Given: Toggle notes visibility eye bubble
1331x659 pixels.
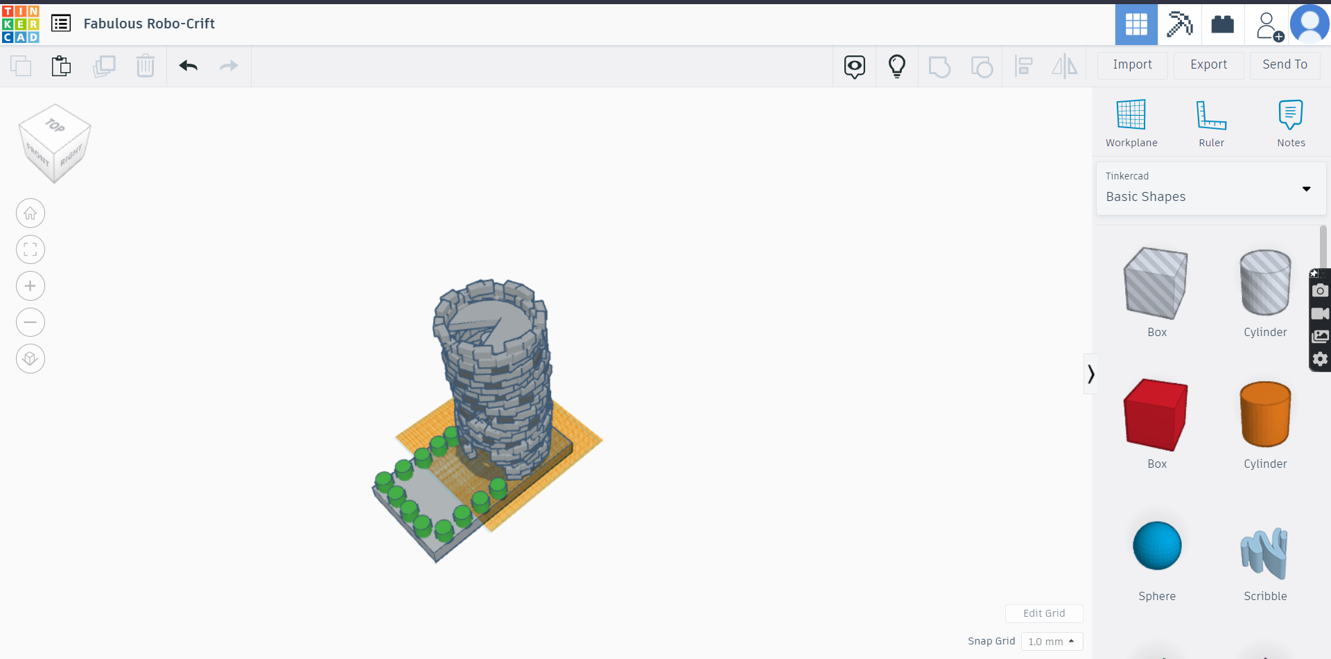Looking at the screenshot, I should (x=855, y=67).
